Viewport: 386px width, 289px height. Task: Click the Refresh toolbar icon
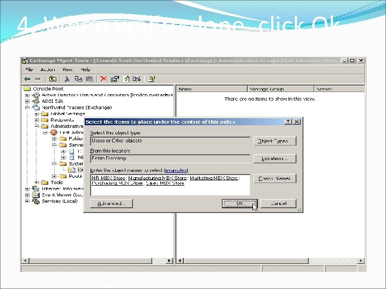[x=127, y=79]
